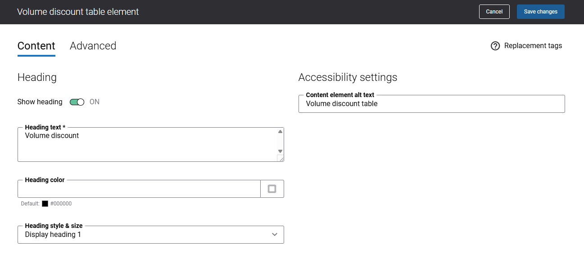Viewport: 584px width, 254px height.
Task: Click the Save changes button
Action: (x=541, y=12)
